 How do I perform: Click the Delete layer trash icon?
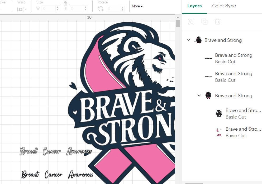click(218, 22)
